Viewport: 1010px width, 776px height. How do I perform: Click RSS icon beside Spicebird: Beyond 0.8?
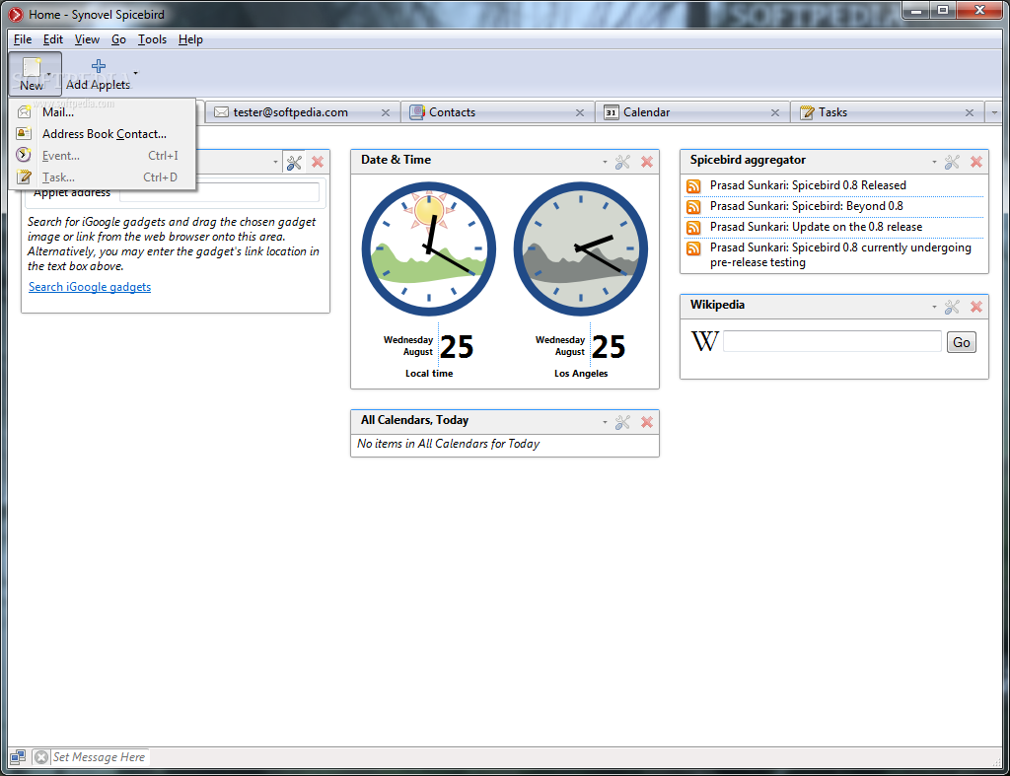click(693, 207)
